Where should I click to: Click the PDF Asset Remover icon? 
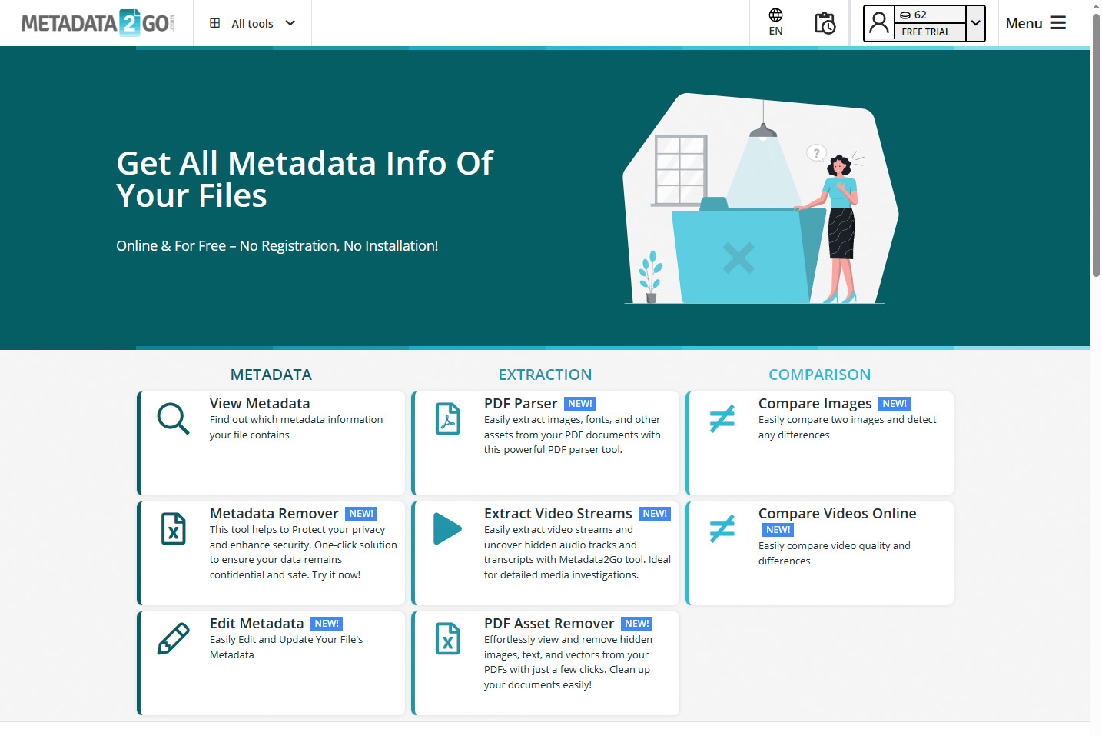(448, 638)
